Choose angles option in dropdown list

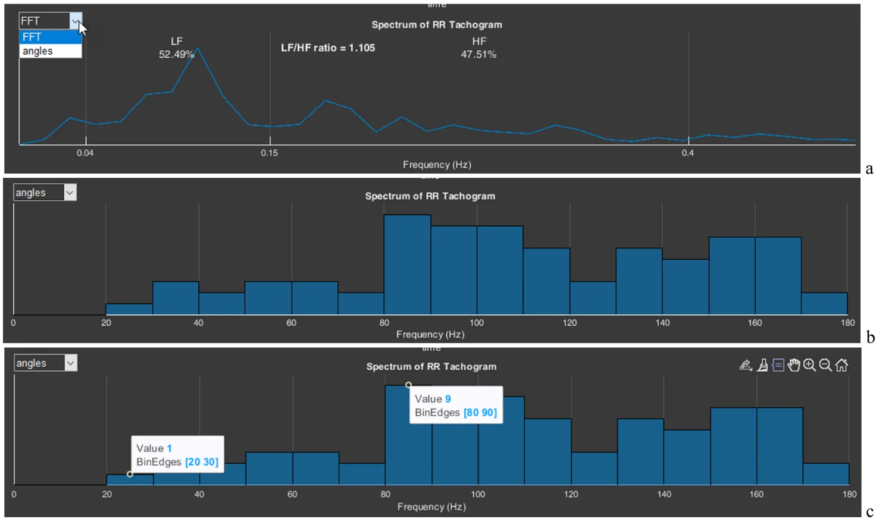(x=50, y=51)
